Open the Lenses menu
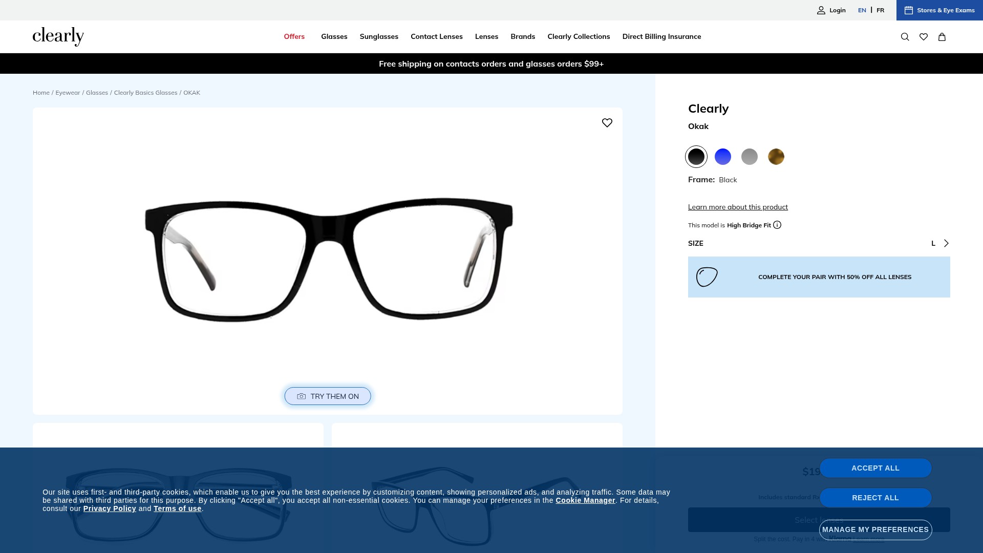The image size is (983, 553). tap(486, 36)
